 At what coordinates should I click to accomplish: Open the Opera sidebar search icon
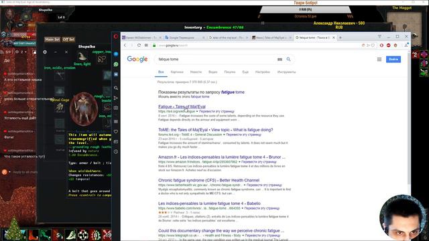click(116, 88)
